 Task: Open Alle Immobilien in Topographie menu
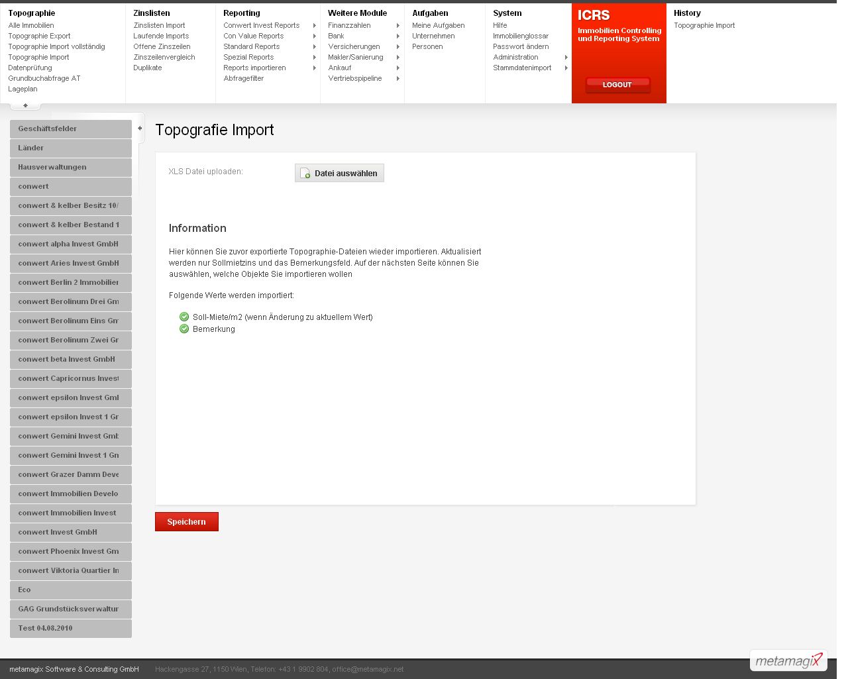[31, 25]
